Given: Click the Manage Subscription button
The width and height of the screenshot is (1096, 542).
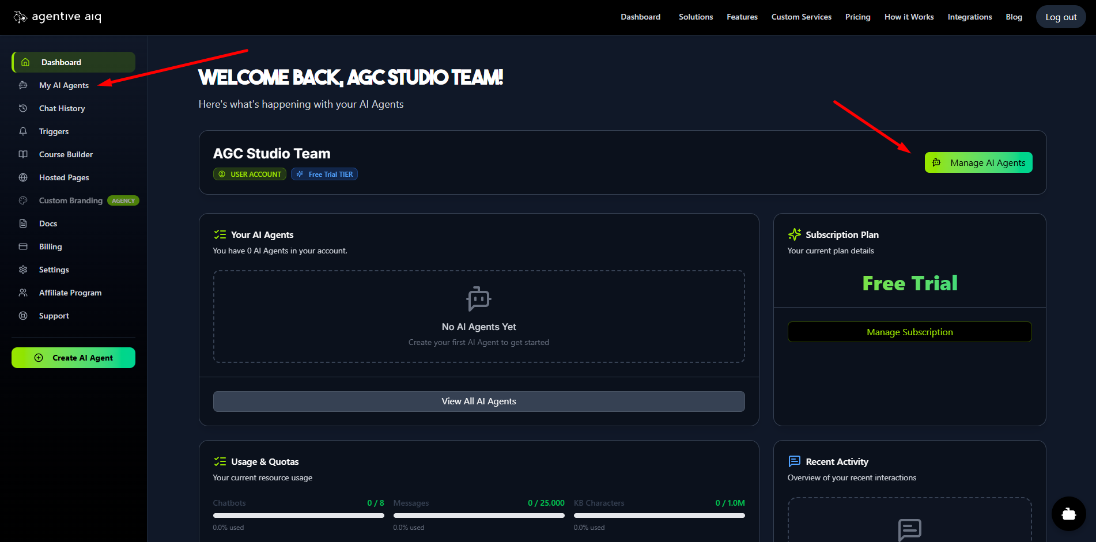Looking at the screenshot, I should click(x=909, y=332).
